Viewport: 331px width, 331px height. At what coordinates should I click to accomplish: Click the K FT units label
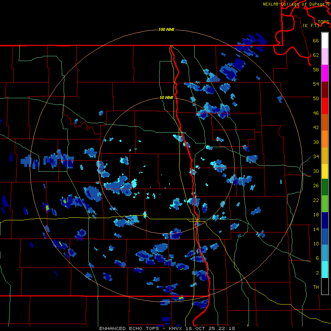[x=311, y=25]
